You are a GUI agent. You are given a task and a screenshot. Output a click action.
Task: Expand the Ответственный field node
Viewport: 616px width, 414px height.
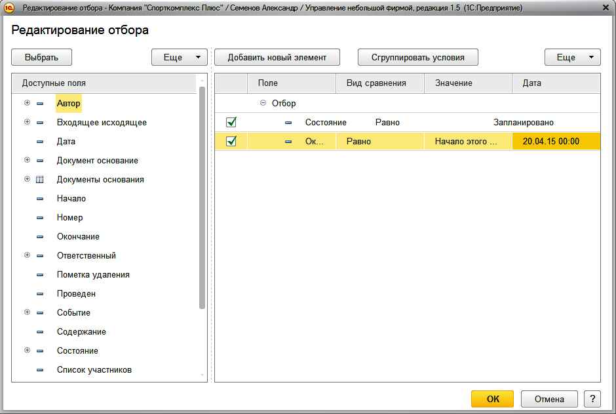coord(27,255)
